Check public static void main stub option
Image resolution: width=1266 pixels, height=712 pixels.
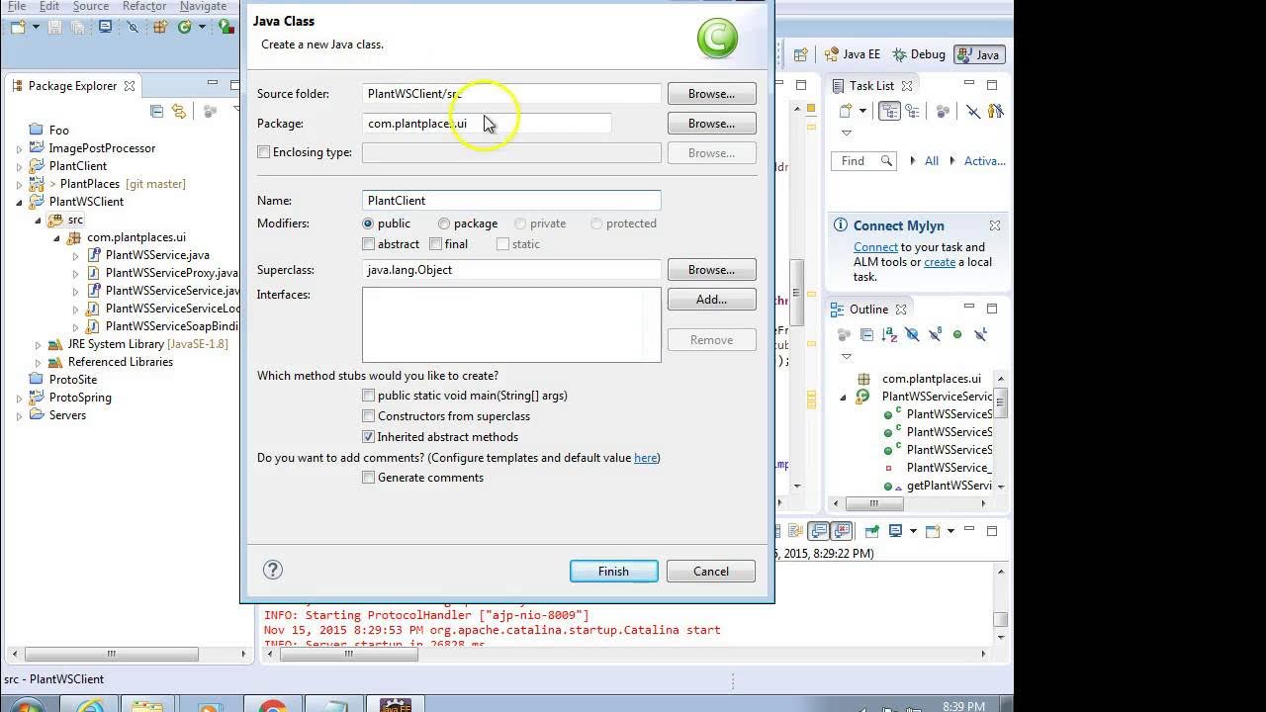point(368,396)
